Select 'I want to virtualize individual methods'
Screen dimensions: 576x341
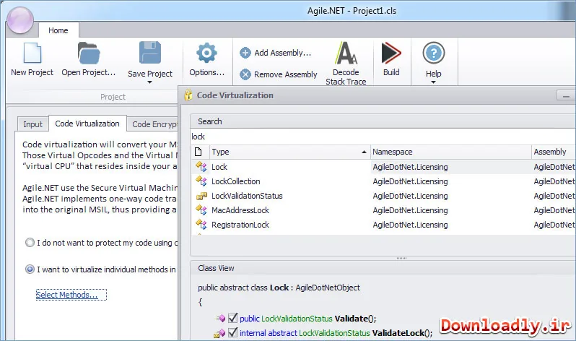coord(30,269)
